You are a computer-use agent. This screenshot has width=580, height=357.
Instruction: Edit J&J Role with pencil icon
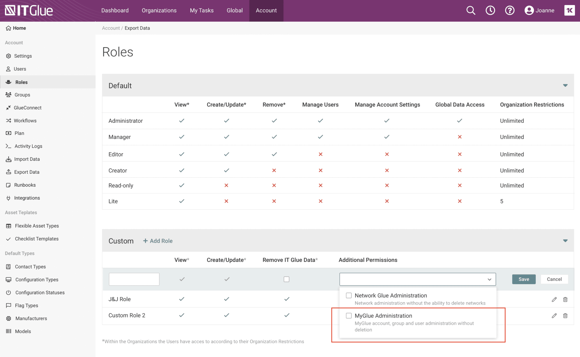[x=554, y=299]
